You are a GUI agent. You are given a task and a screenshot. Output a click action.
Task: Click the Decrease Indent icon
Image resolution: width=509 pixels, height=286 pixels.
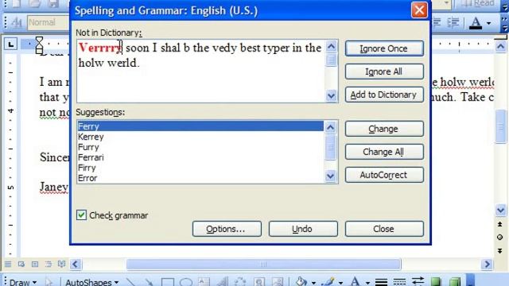437,22
